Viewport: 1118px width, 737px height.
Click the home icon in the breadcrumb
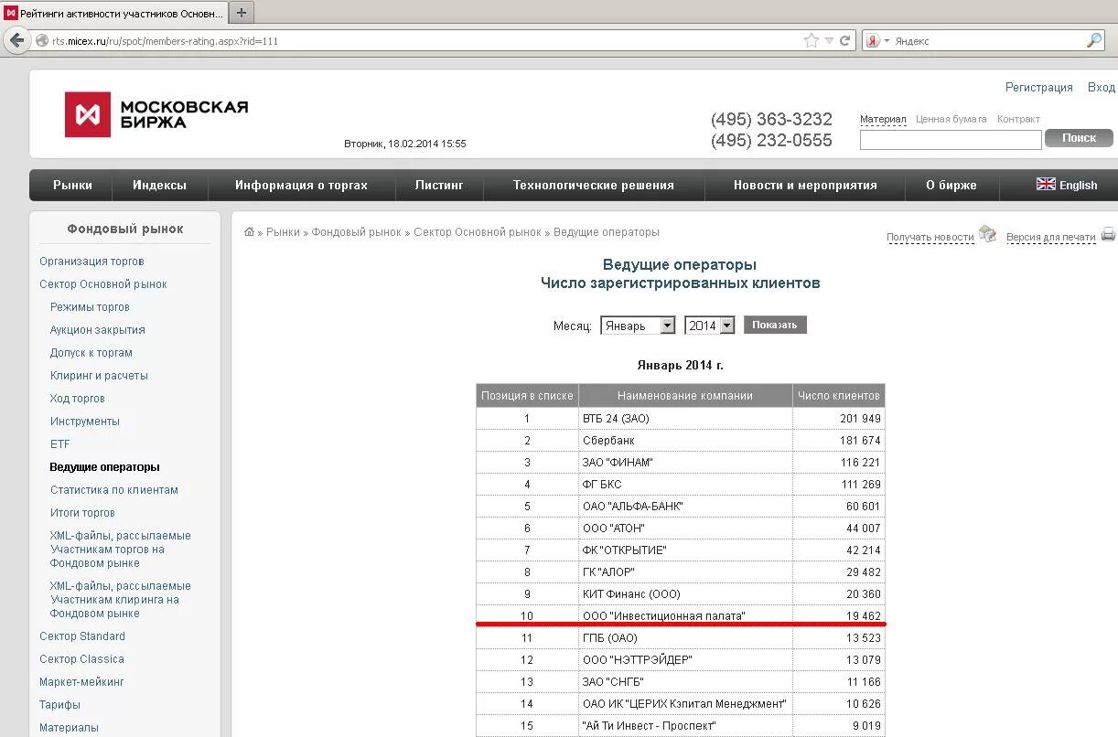pyautogui.click(x=250, y=232)
